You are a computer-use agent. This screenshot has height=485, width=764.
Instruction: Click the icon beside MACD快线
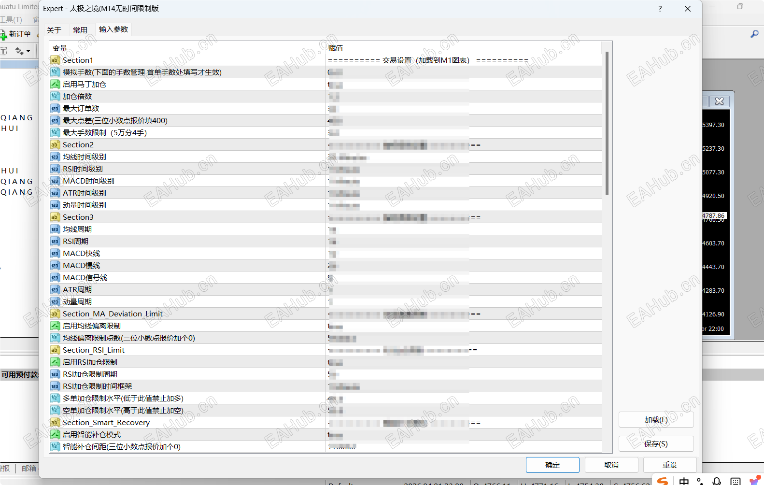click(55, 253)
